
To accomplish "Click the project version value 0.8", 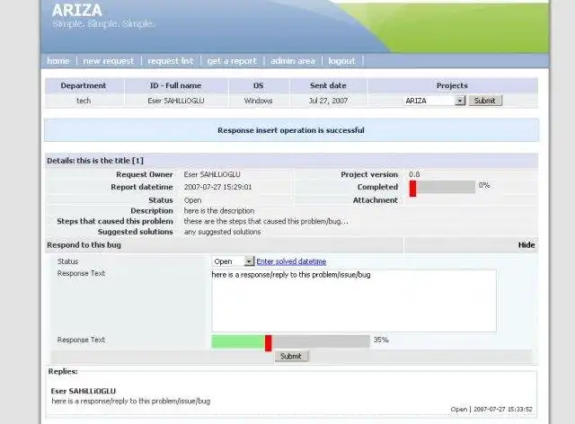I will (414, 174).
